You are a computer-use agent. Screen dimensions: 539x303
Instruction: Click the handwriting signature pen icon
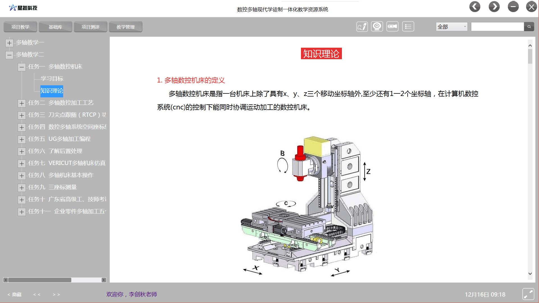pyautogui.click(x=362, y=27)
